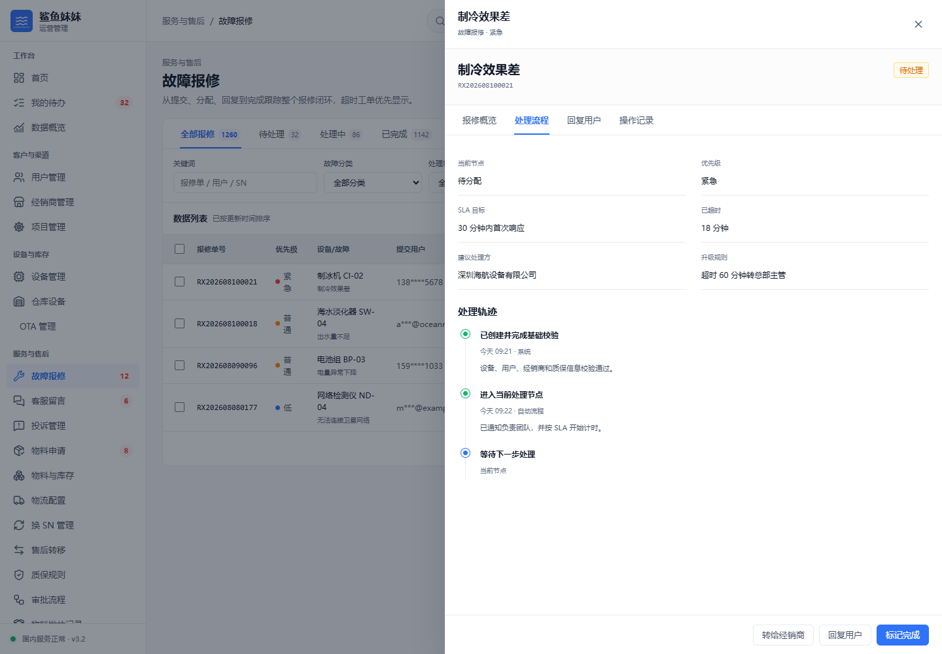Open SN swap management refresh icon
The width and height of the screenshot is (942, 654).
click(19, 525)
